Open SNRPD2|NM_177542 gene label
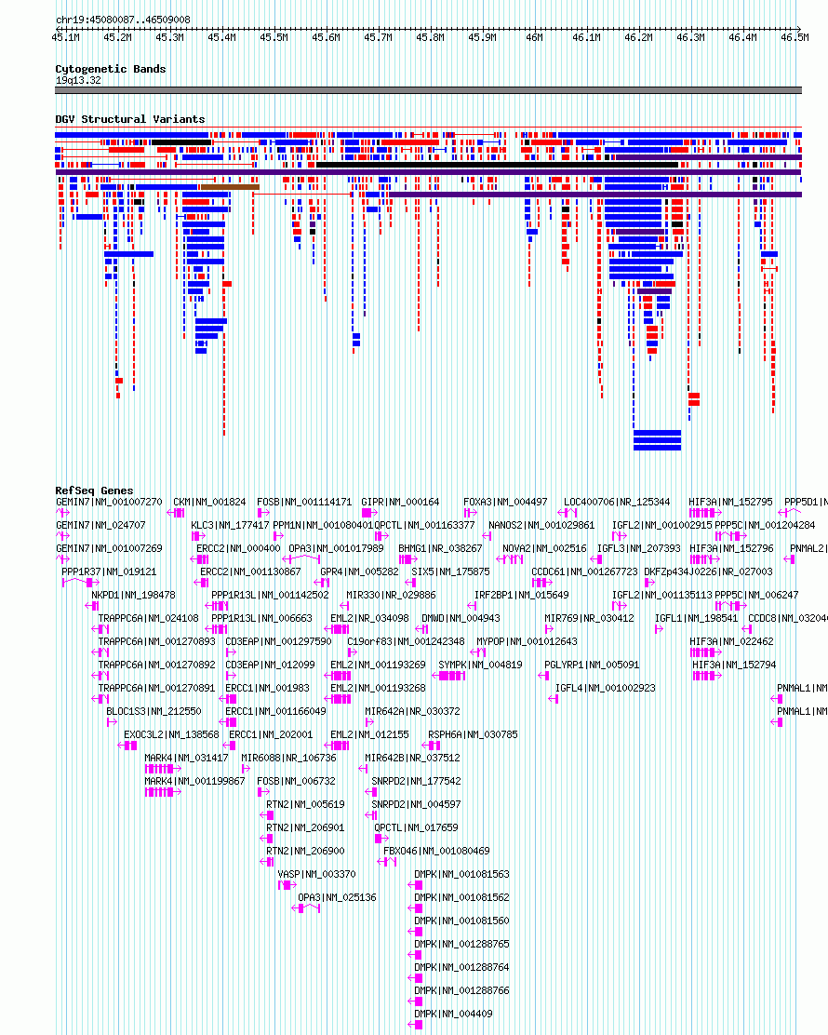Screen dimensions: 828x1035 pyautogui.click(x=416, y=780)
